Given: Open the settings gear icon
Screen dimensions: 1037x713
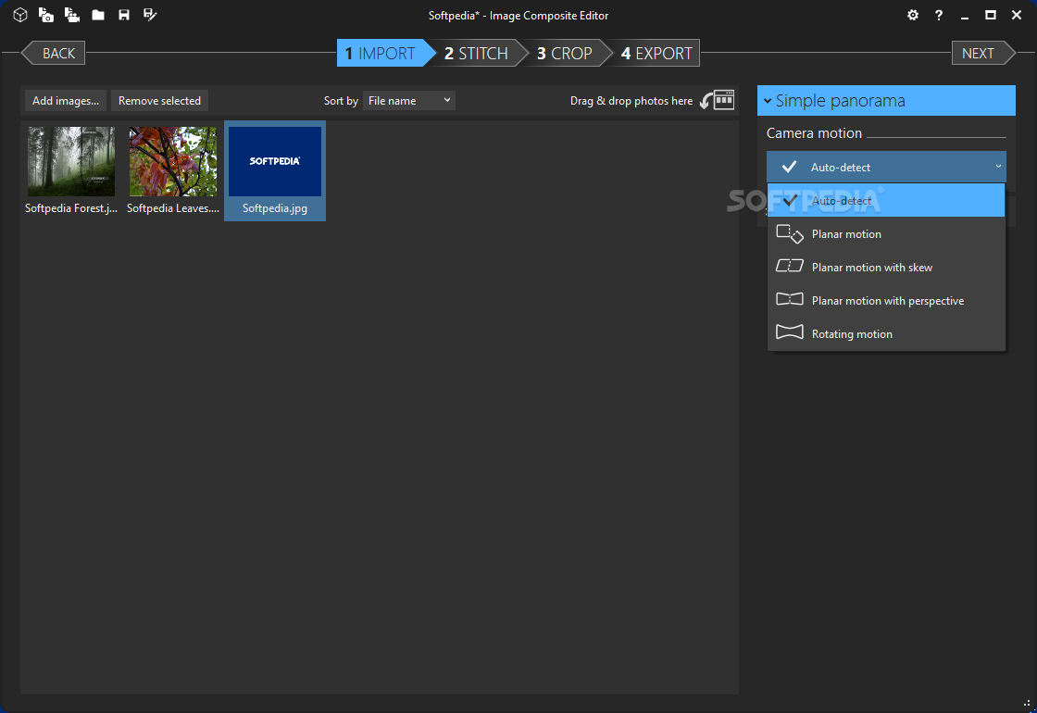Looking at the screenshot, I should 913,15.
